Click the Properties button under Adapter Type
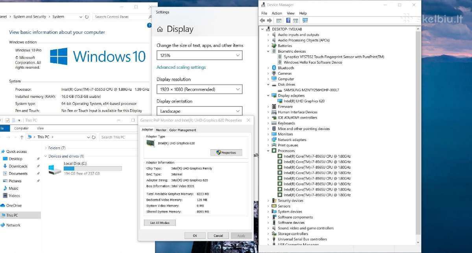472x253 pixels. point(226,153)
